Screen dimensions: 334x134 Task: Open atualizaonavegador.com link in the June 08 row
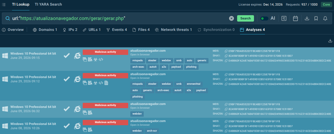(148, 121)
